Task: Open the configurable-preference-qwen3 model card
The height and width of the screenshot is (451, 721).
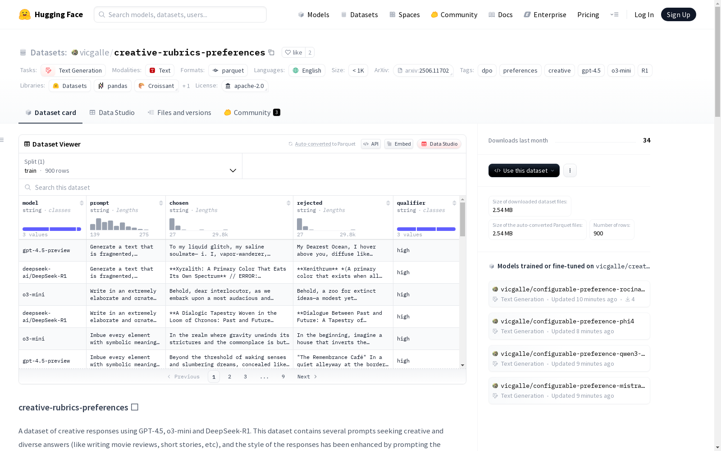Action: [x=569, y=359]
